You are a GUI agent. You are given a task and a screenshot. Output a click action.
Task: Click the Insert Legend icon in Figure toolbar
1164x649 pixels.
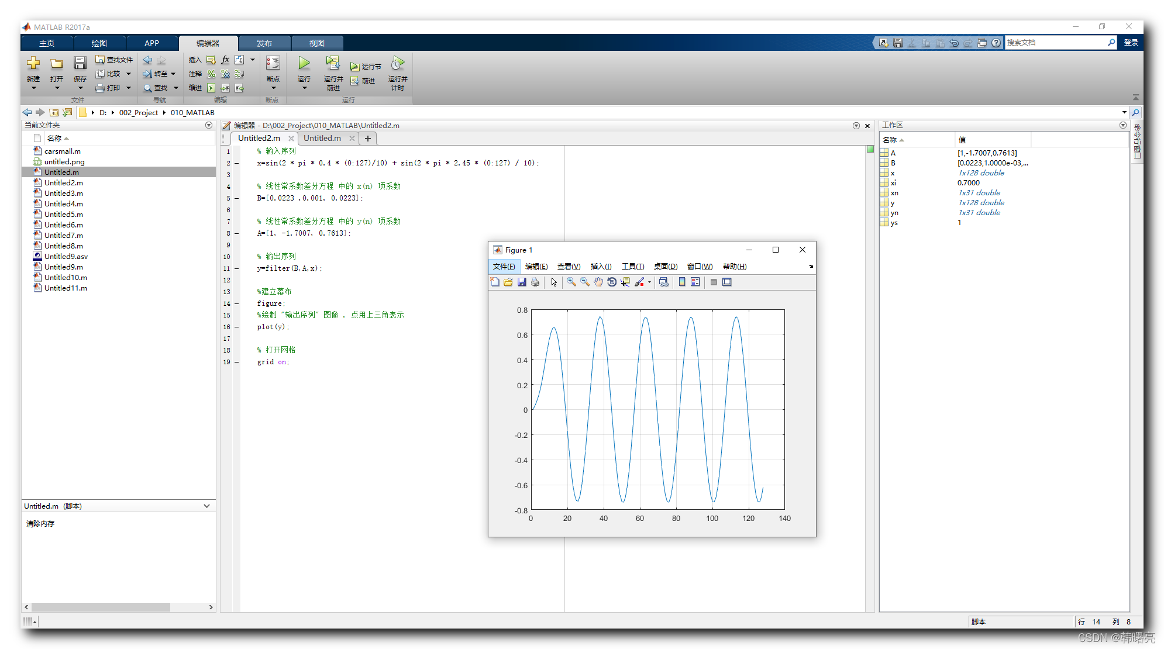(x=695, y=282)
